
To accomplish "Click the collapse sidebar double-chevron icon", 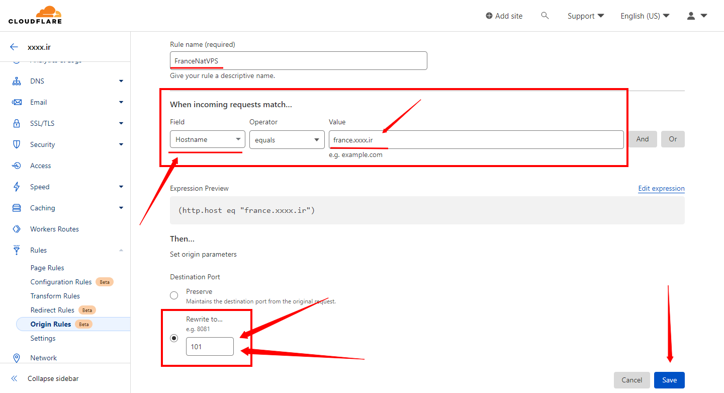I will click(x=14, y=378).
